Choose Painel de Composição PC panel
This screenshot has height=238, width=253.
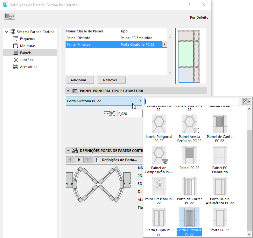point(159,160)
